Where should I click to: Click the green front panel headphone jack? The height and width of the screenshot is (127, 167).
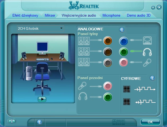108,97
